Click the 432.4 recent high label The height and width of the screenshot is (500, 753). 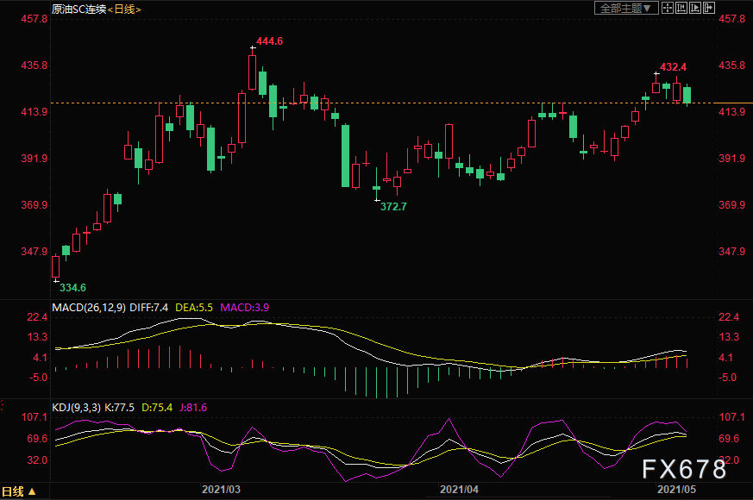point(674,67)
